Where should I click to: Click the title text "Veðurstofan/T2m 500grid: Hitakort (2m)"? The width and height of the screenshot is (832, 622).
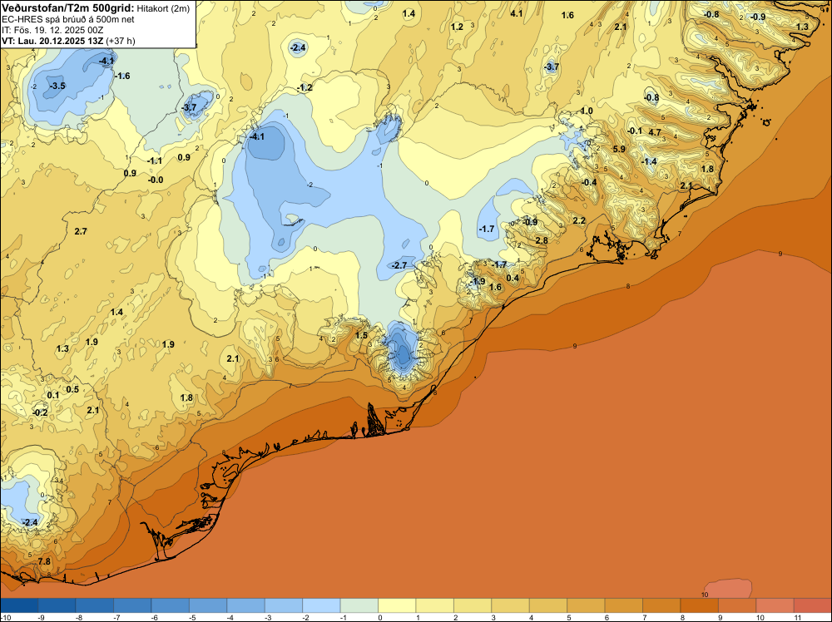point(96,8)
